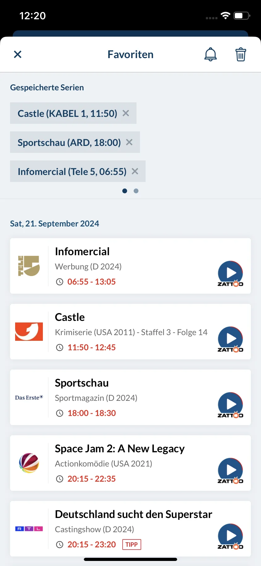This screenshot has width=261, height=566.
Task: Tap the Sat.1 colorful ball logo
Action: [29, 463]
